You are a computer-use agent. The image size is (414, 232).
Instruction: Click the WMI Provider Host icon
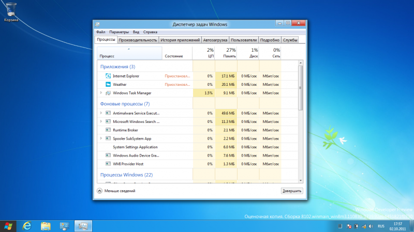[108, 164]
